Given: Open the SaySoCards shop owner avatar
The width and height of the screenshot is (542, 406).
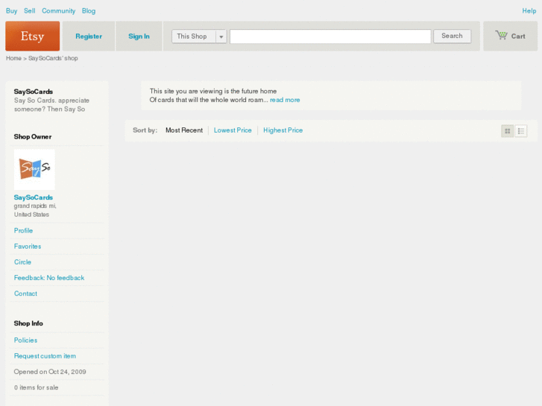Looking at the screenshot, I should click(34, 169).
